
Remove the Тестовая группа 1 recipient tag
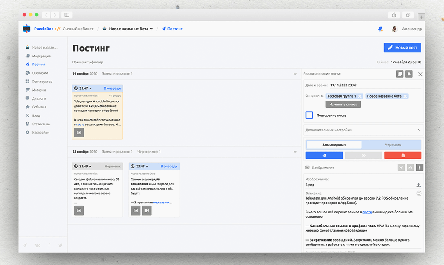click(x=359, y=96)
